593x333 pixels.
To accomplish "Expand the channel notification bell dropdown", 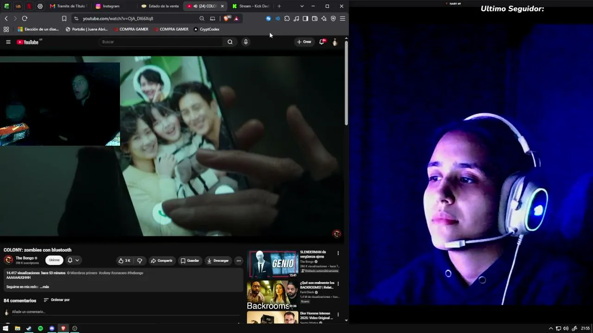I will pyautogui.click(x=73, y=260).
